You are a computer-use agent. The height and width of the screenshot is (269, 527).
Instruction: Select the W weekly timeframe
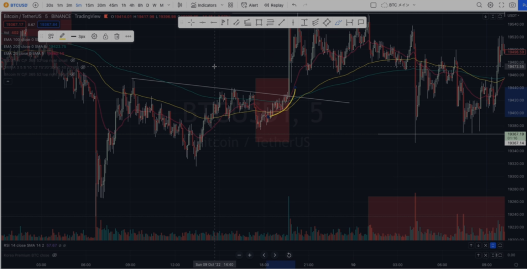pyautogui.click(x=154, y=5)
